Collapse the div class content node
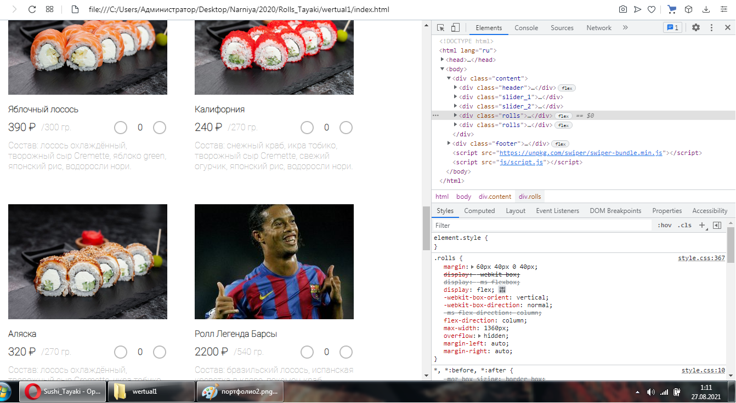 [x=449, y=78]
